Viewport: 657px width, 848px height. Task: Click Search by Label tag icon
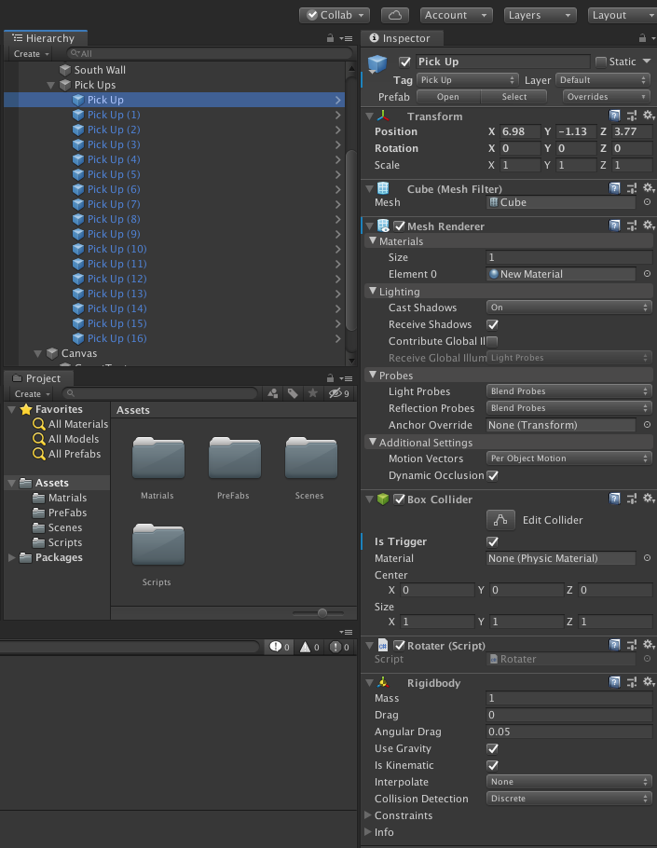point(293,393)
